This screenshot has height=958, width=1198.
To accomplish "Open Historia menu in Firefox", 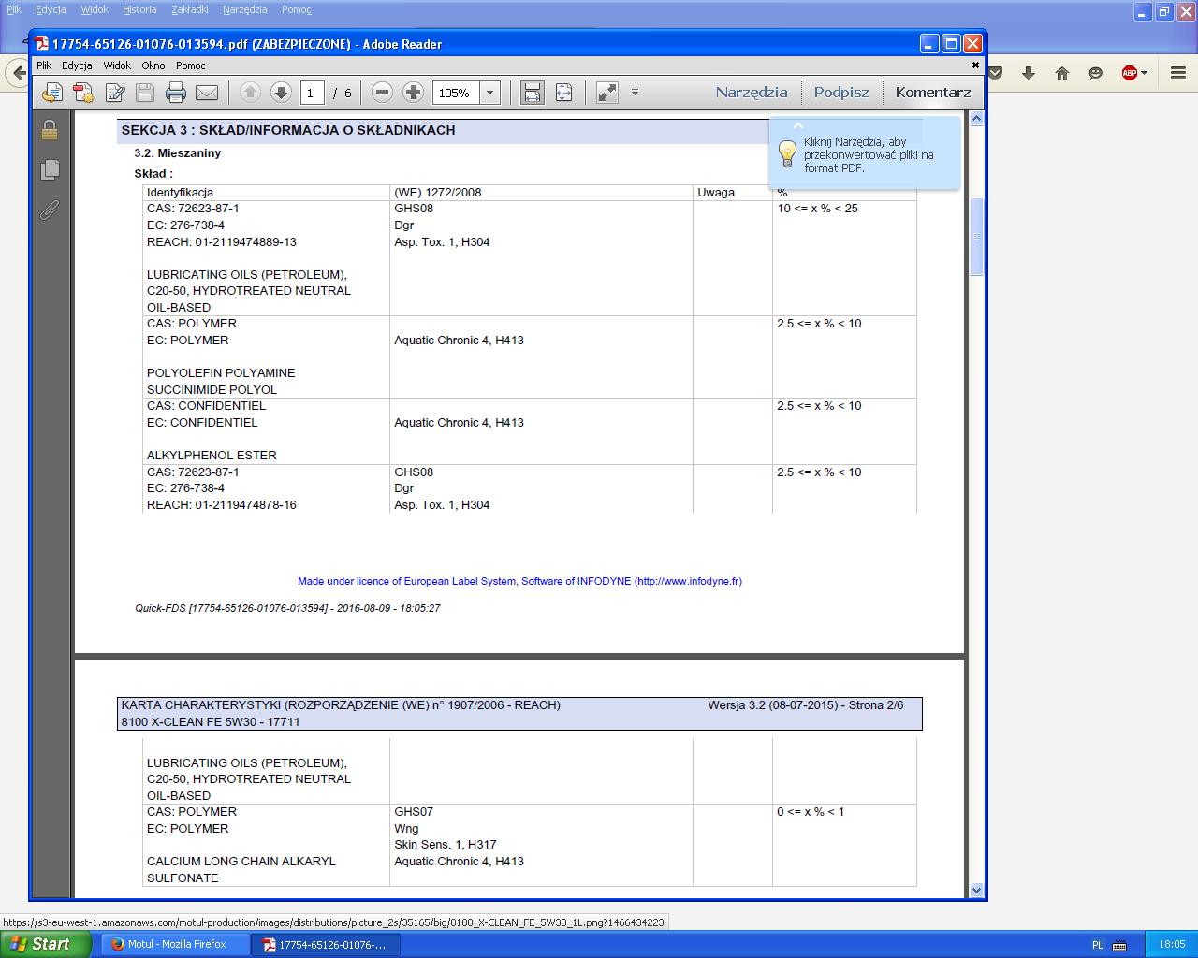I will [139, 9].
